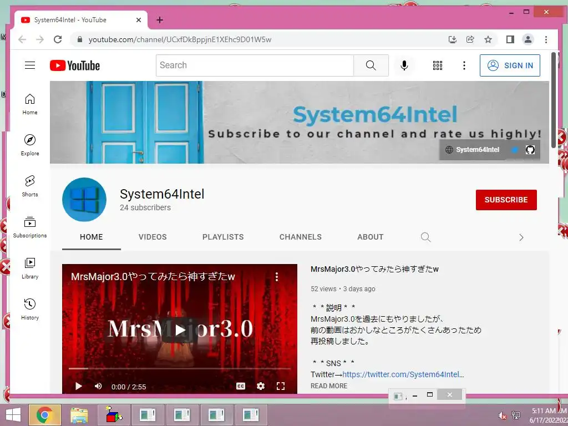Open the Chrome profile avatar

click(x=528, y=39)
